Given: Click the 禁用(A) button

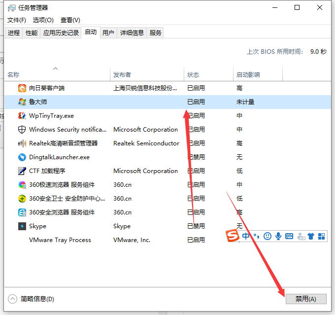Looking at the screenshot, I should (x=306, y=299).
